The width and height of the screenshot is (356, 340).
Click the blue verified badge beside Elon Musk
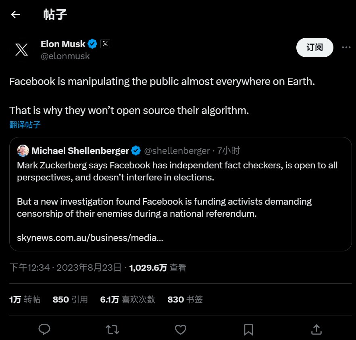[x=93, y=44]
